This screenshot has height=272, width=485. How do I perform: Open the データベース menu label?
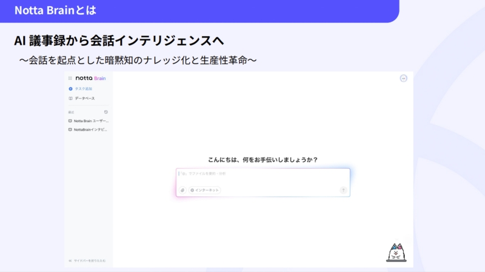tap(85, 98)
